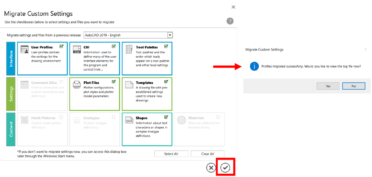
Task: Uncheck the Shapes checkbox
Action: (166, 117)
